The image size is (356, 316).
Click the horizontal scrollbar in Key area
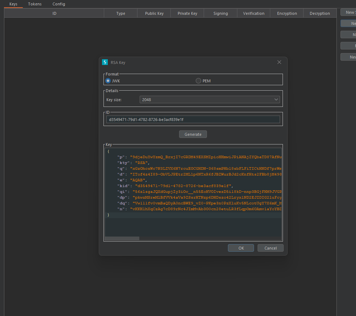(x=122, y=238)
